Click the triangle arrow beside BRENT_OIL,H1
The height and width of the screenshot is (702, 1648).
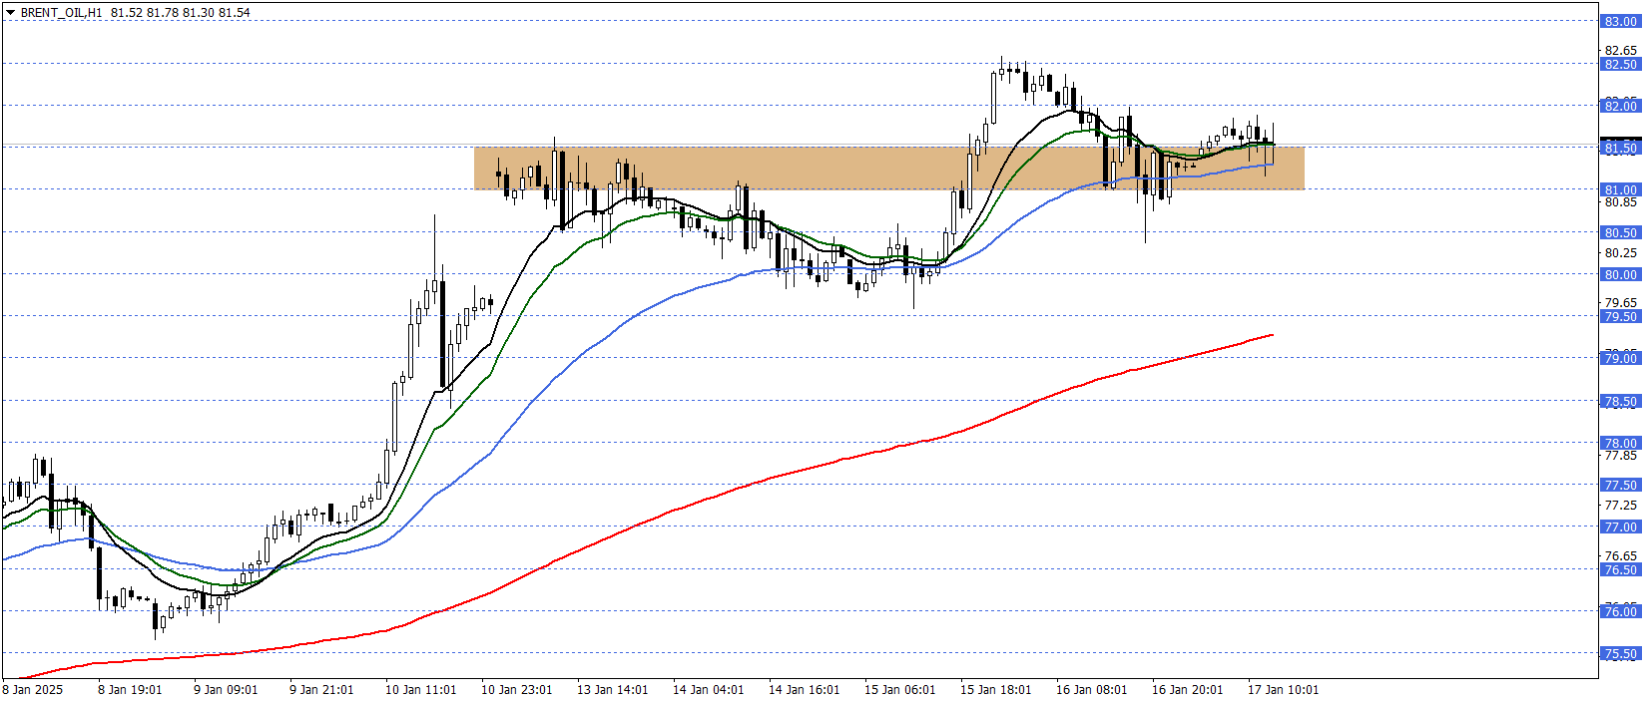[10, 13]
